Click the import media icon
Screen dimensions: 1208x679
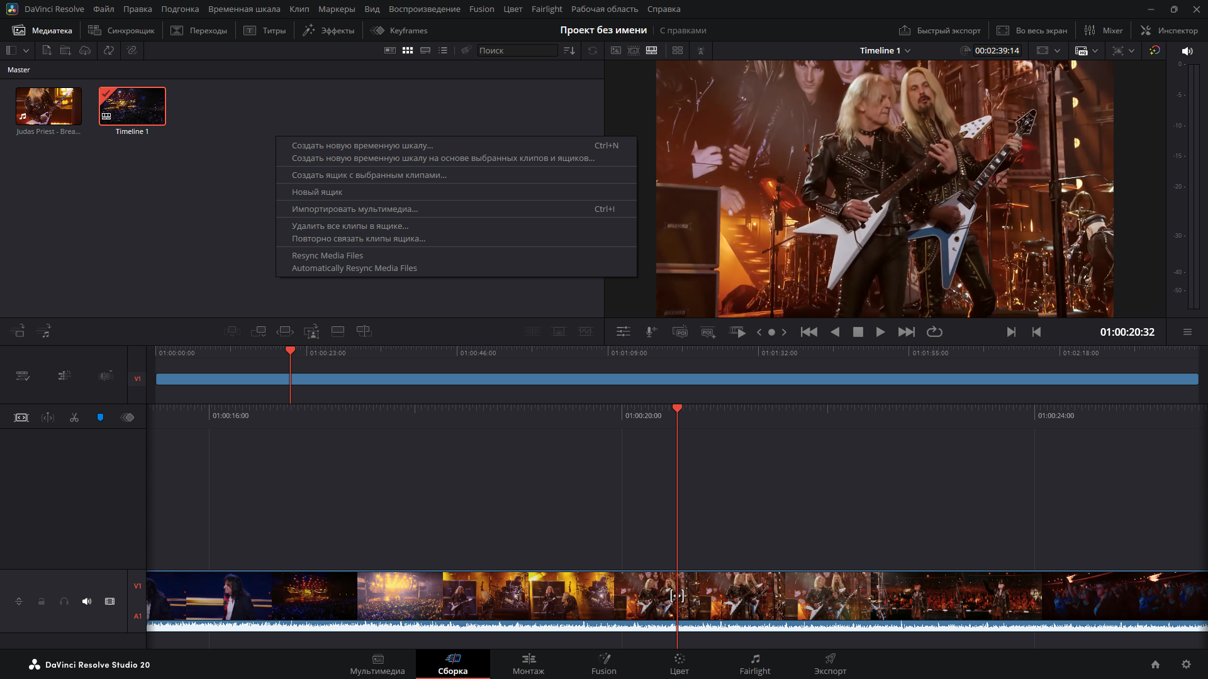(47, 50)
